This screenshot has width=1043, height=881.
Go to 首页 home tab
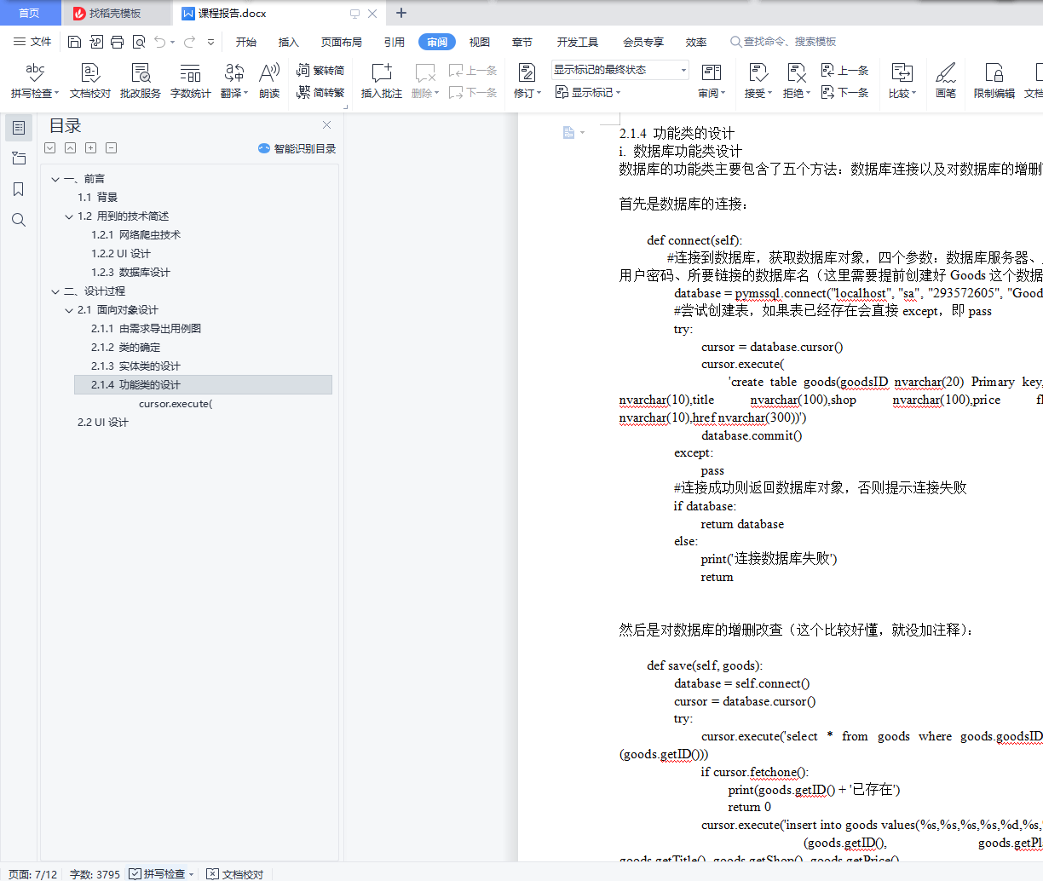click(30, 13)
